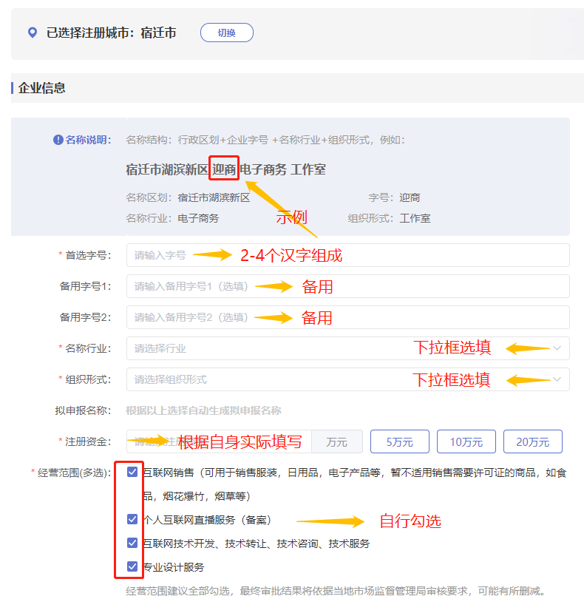Open the 组织形式 dropdown
The width and height of the screenshot is (584, 616).
[x=347, y=379]
